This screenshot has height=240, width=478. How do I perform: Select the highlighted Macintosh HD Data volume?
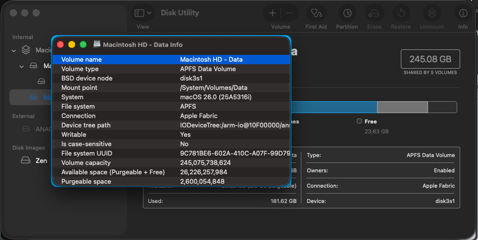click(31, 97)
